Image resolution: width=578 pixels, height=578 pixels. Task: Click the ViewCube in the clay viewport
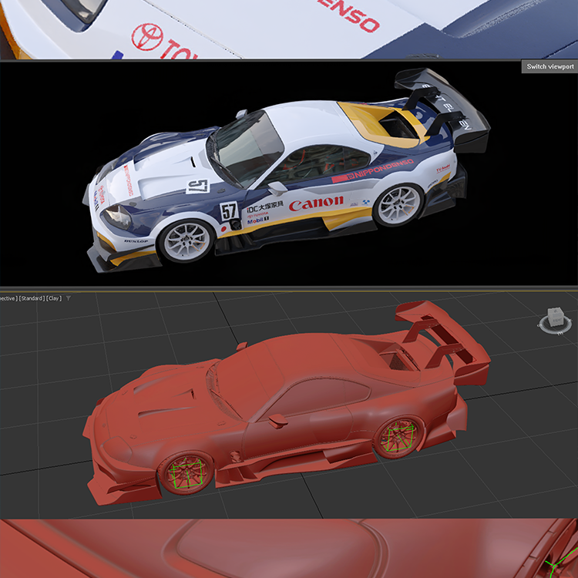point(553,318)
